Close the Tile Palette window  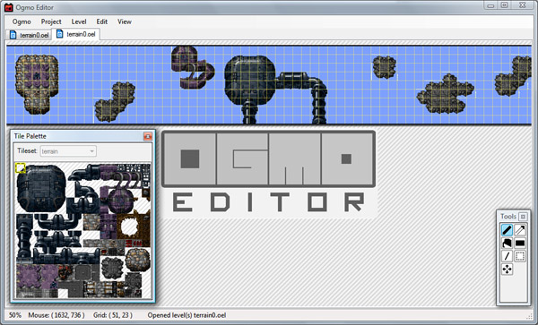coord(148,136)
